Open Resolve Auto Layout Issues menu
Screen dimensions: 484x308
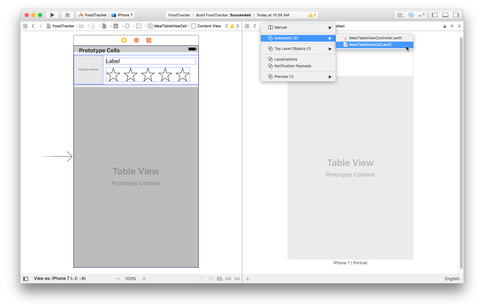(237, 279)
